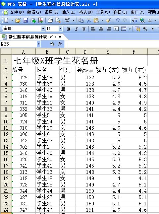Select title cell 七年级X班学生花名册
159x214 pixels.
pos(66,61)
